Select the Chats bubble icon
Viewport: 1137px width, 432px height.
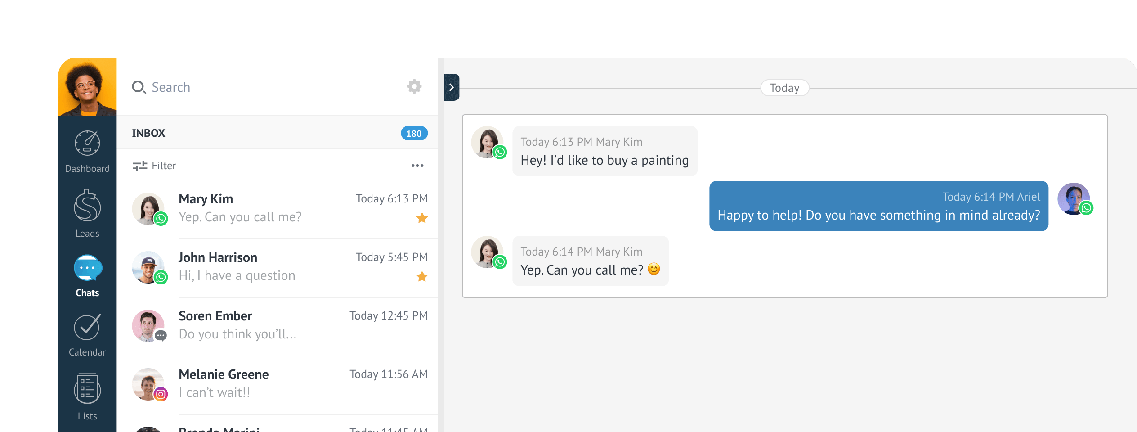point(88,269)
